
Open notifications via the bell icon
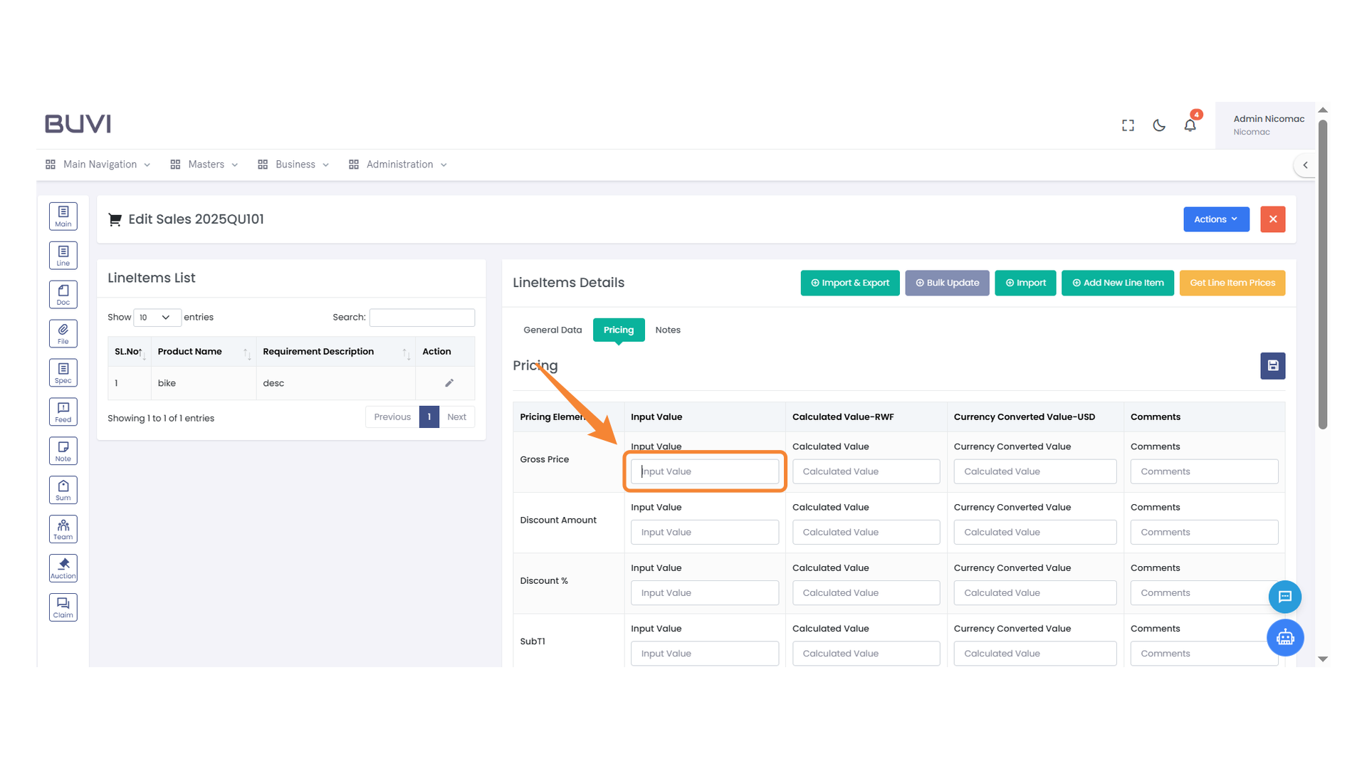1189,125
